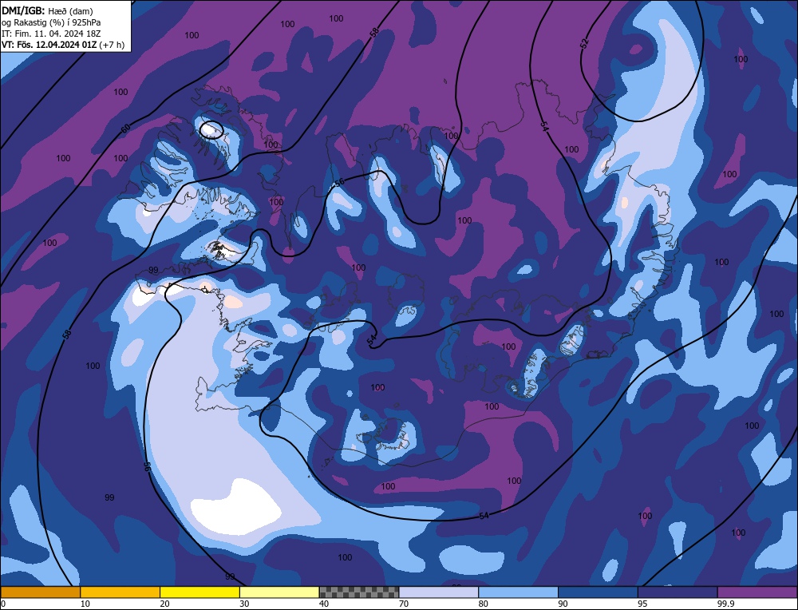Viewport: 798px width, 610px height.
Task: Click the bright yellow 20–30 legend swatch
Action: pyautogui.click(x=199, y=592)
